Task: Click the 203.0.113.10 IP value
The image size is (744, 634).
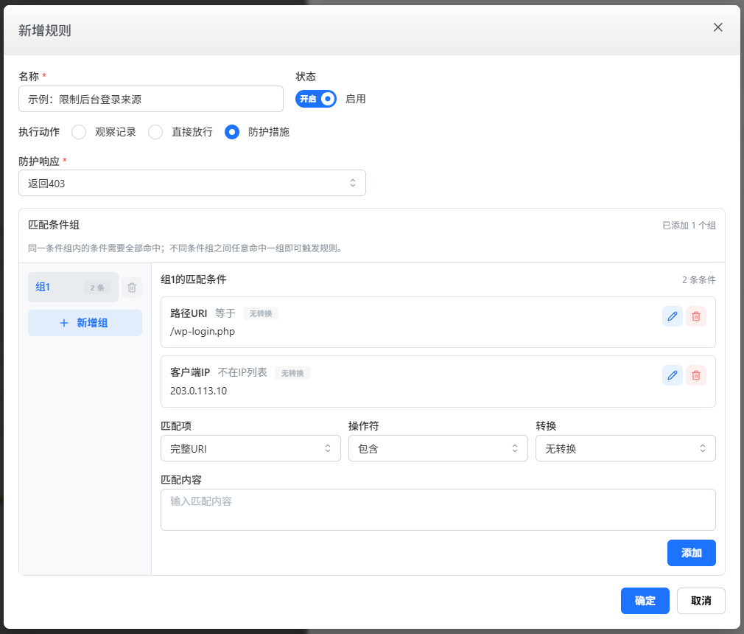Action: coord(198,391)
